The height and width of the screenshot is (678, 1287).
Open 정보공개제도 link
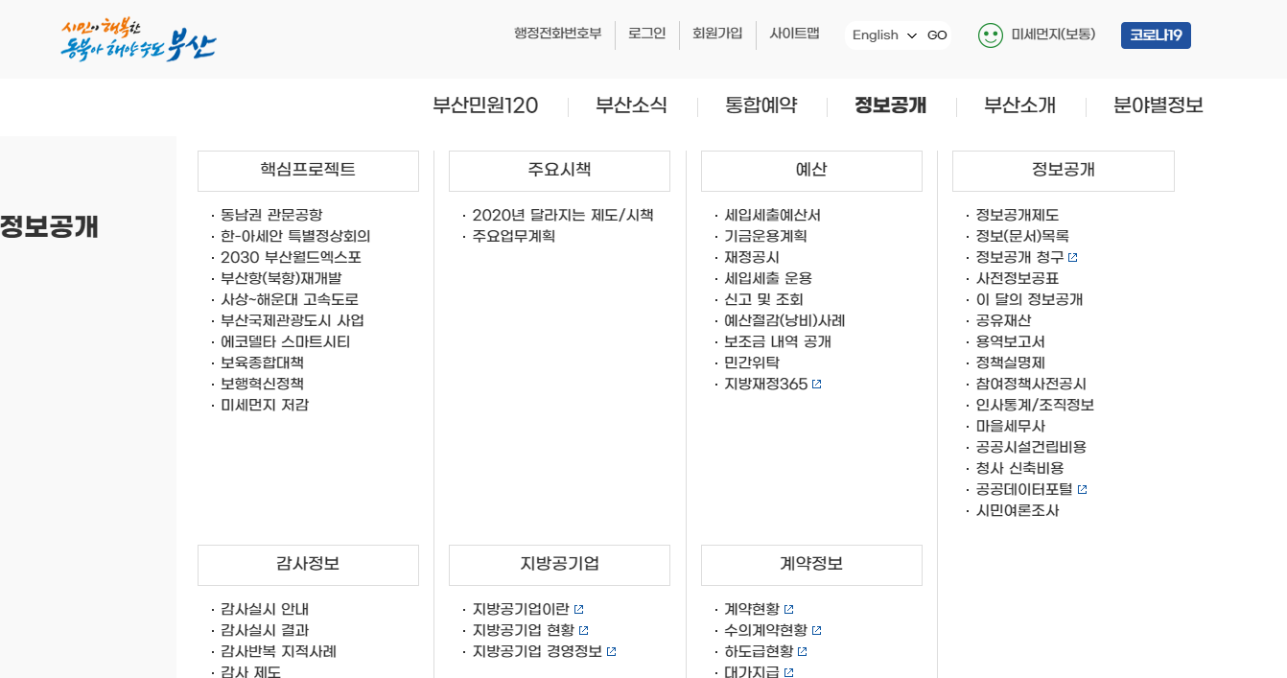pos(1018,216)
